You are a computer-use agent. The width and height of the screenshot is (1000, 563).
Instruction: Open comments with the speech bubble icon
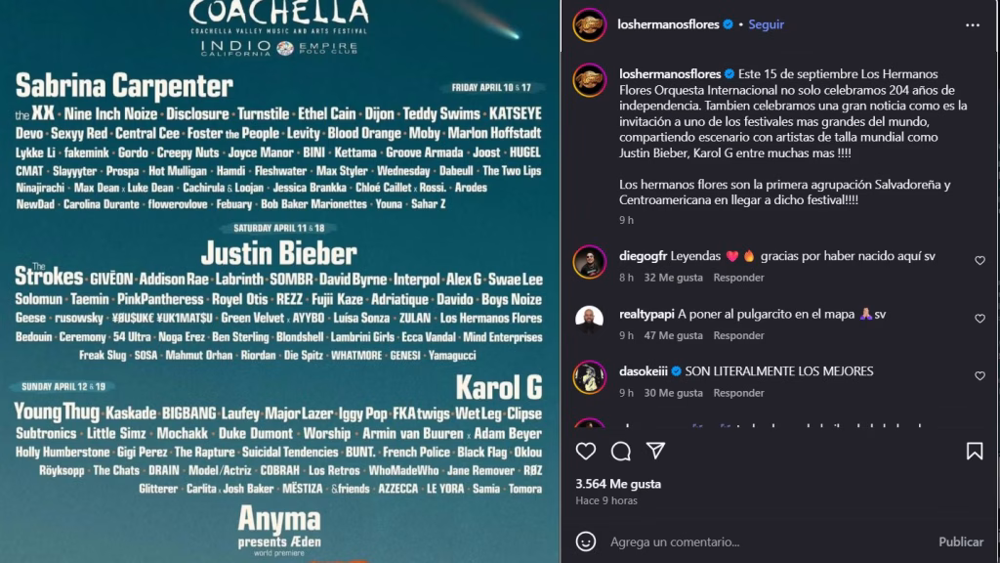[620, 452]
